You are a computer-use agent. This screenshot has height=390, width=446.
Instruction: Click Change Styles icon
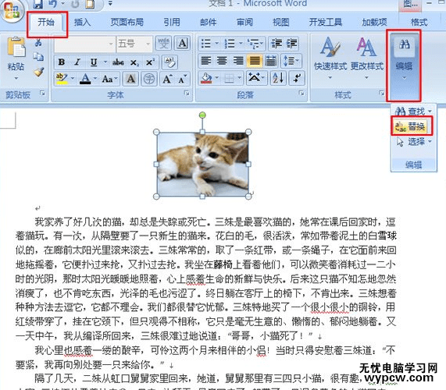(367, 58)
